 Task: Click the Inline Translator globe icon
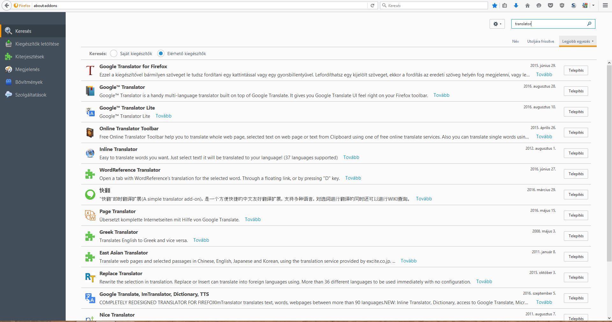[x=90, y=153]
